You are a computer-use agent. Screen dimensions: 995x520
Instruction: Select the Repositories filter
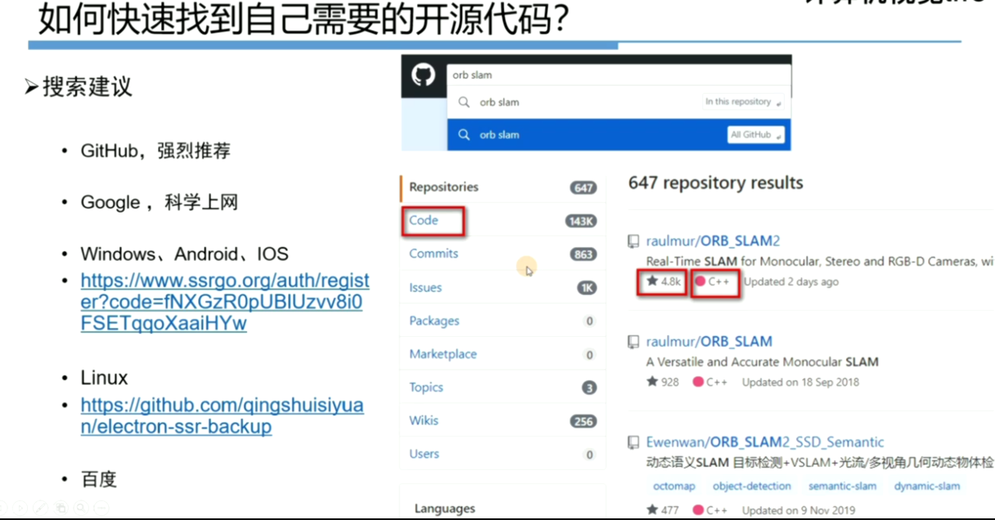tap(502, 187)
